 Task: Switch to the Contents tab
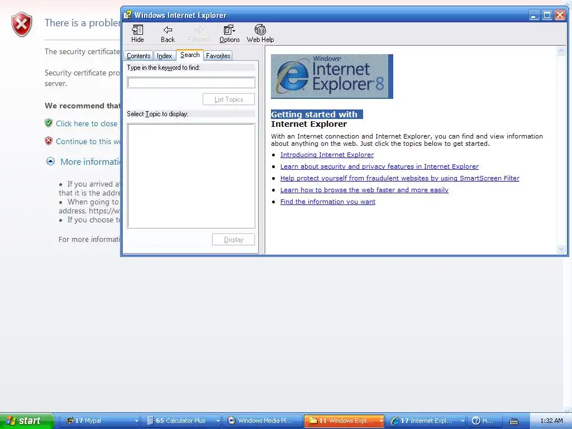tap(139, 56)
